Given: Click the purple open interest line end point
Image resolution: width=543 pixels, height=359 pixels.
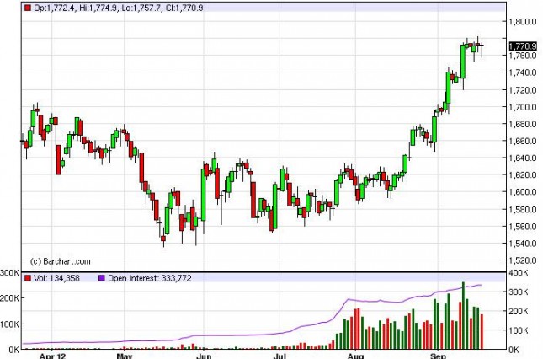Looking at the screenshot, I should [481, 285].
